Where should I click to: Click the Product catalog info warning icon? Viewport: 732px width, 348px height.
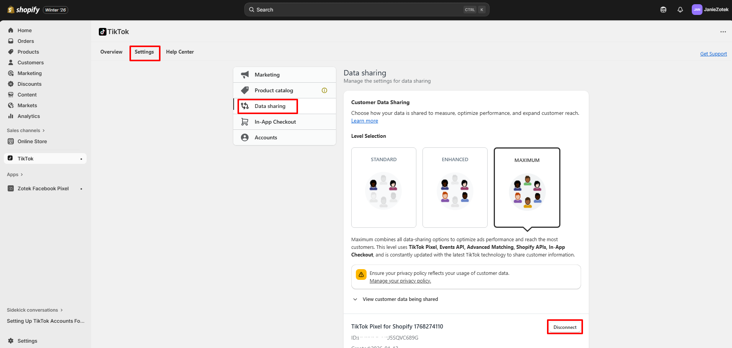click(x=324, y=90)
